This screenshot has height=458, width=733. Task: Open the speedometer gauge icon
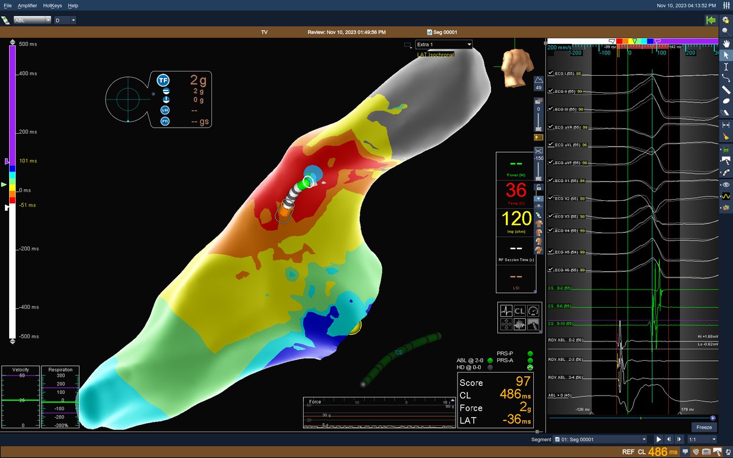[x=534, y=310]
